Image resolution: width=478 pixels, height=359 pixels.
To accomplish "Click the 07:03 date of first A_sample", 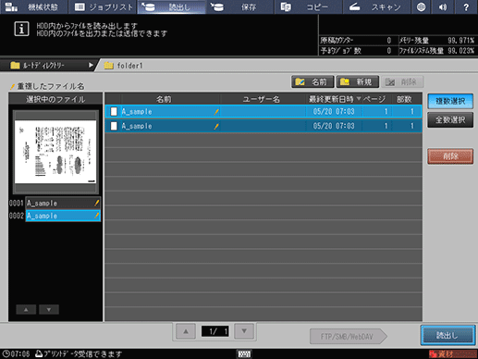I will coord(334,111).
